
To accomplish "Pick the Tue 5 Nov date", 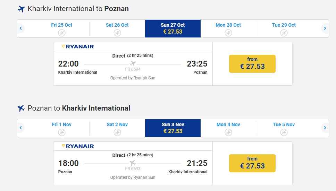I will pos(284,128).
